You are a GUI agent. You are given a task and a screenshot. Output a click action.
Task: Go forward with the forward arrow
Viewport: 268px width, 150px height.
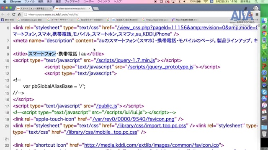(x=8, y=15)
